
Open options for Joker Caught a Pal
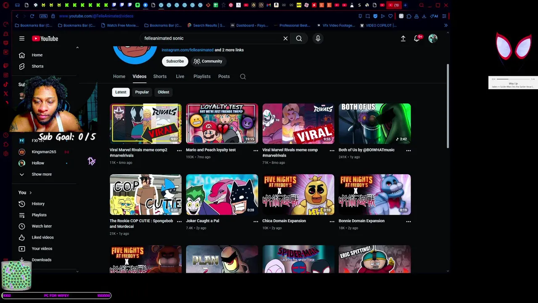pyautogui.click(x=256, y=221)
